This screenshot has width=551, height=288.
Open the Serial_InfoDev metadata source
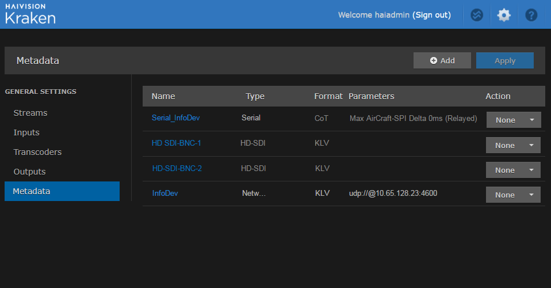click(175, 118)
